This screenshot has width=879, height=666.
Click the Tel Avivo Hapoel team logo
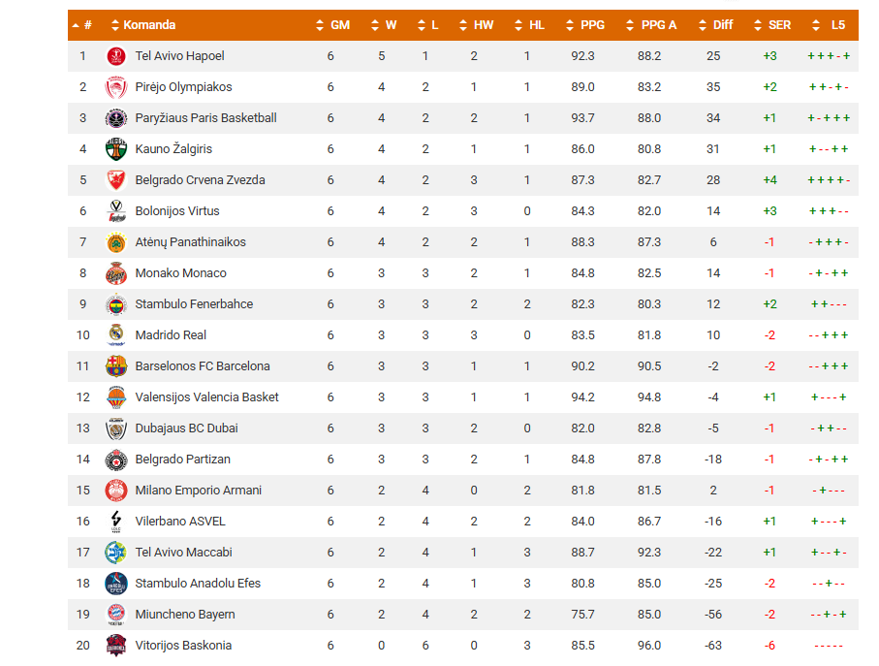pos(116,56)
